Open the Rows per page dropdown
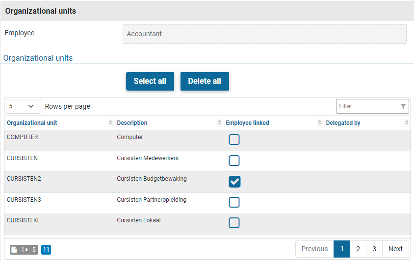 (x=23, y=106)
